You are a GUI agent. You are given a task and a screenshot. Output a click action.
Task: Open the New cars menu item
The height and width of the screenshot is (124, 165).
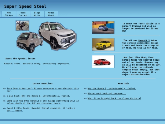pos(9,13)
